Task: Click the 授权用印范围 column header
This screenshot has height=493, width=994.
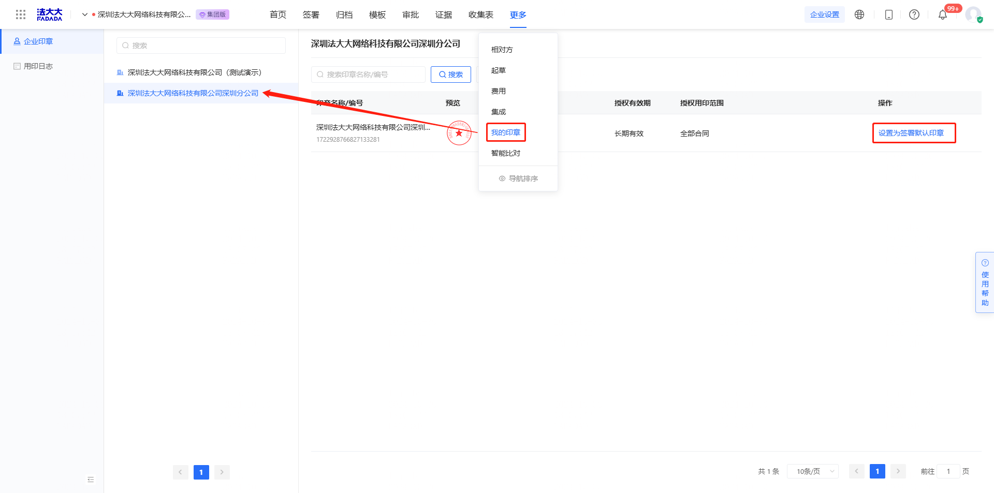Action: [702, 103]
